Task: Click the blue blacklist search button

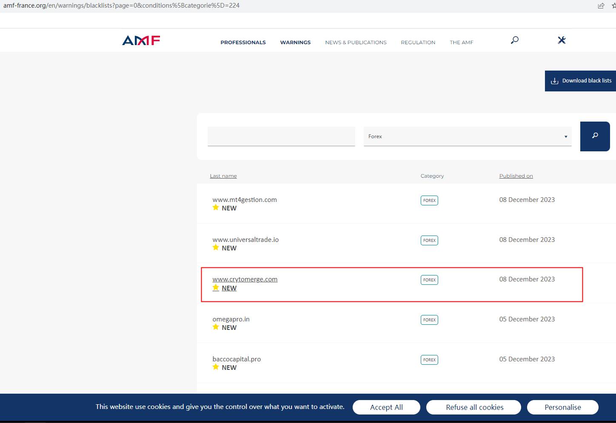Action: click(x=595, y=136)
